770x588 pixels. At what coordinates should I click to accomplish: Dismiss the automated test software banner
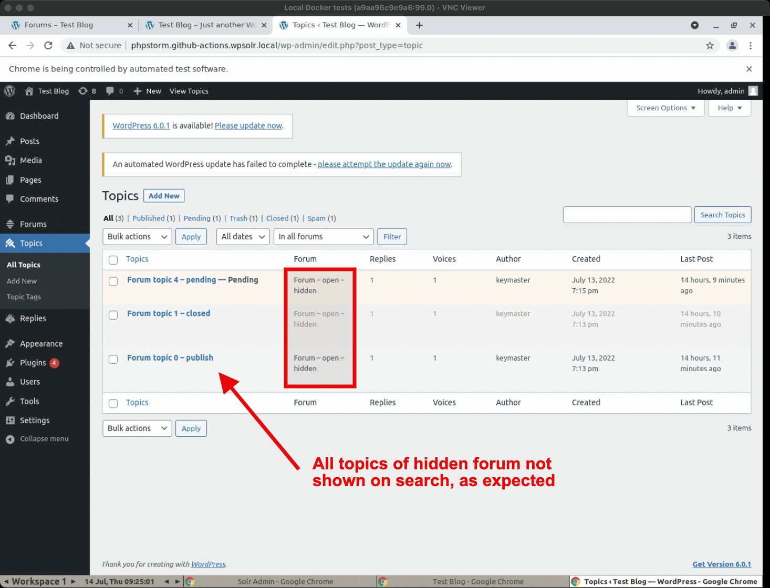click(749, 69)
